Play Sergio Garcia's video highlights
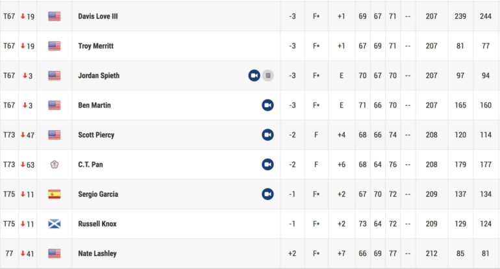 click(x=268, y=194)
